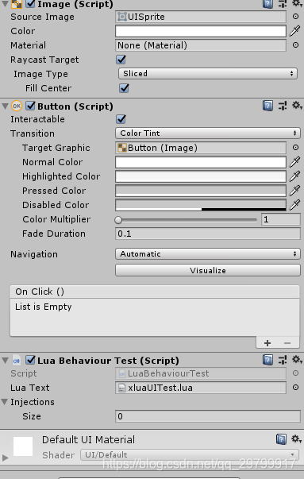304x479 pixels.
Task: Toggle Interactable checkbox
Action: (121, 119)
